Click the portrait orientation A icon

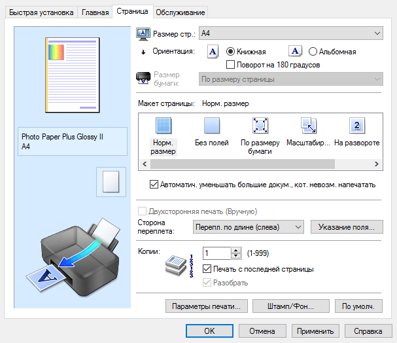tap(213, 52)
